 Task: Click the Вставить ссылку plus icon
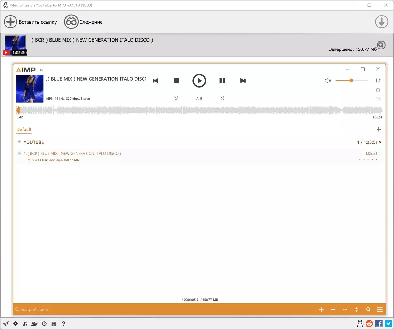pyautogui.click(x=10, y=22)
